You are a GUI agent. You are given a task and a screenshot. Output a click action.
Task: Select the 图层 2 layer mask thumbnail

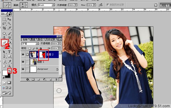(43, 55)
